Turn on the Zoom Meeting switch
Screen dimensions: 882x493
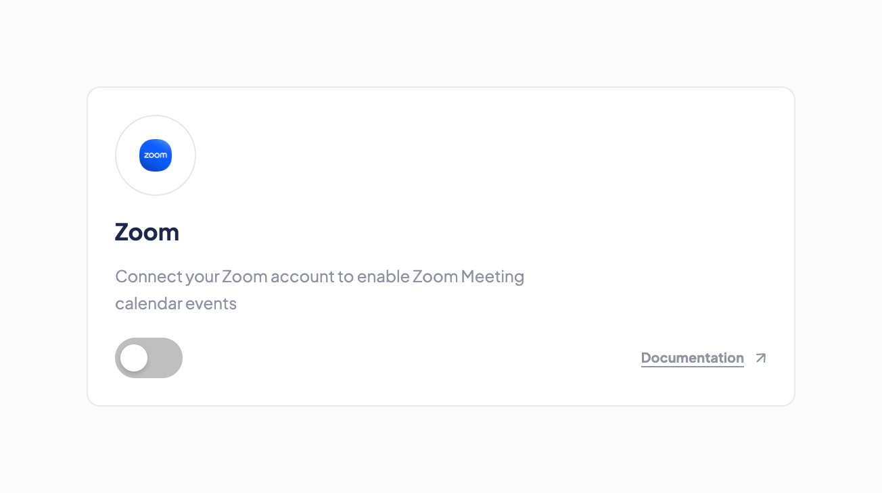(x=149, y=358)
